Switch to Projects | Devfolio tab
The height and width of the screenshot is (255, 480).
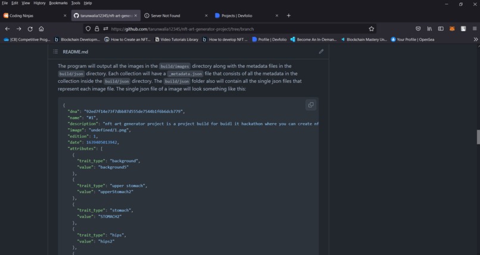coord(247,15)
